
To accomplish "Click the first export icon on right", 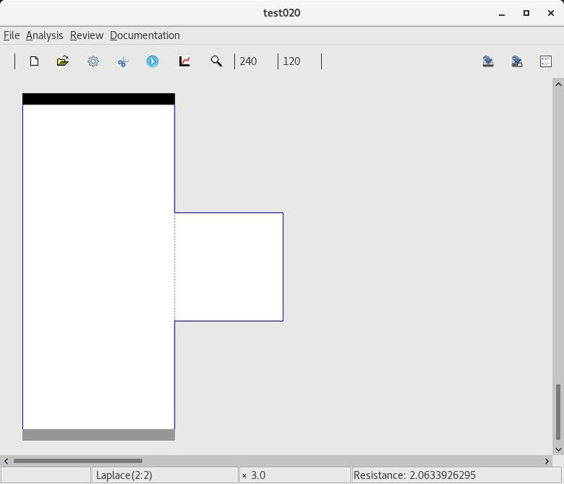I will [488, 61].
